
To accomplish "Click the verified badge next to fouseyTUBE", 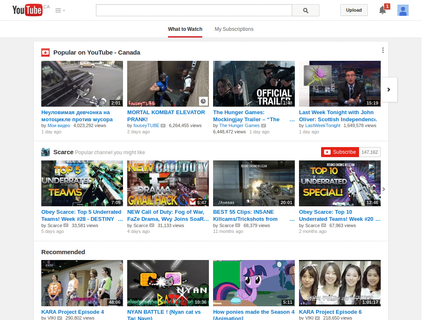I will point(163,126).
